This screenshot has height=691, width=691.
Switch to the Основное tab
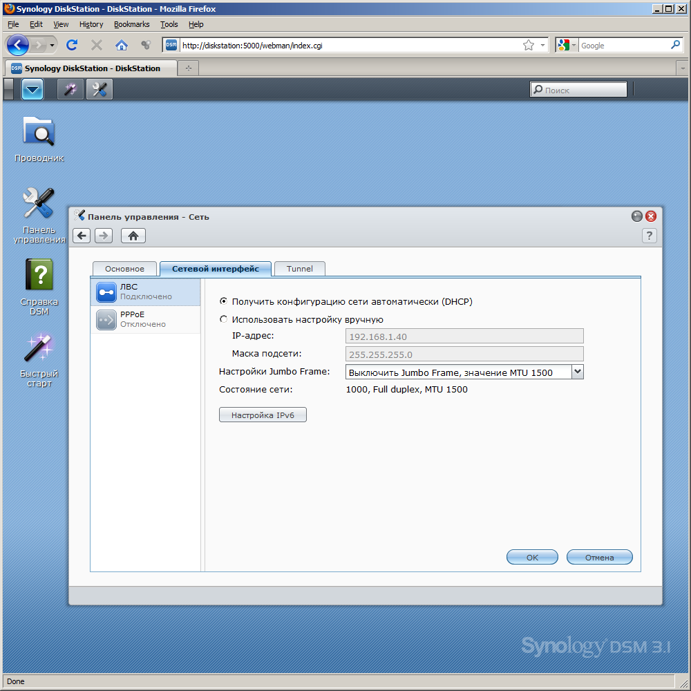pyautogui.click(x=124, y=268)
